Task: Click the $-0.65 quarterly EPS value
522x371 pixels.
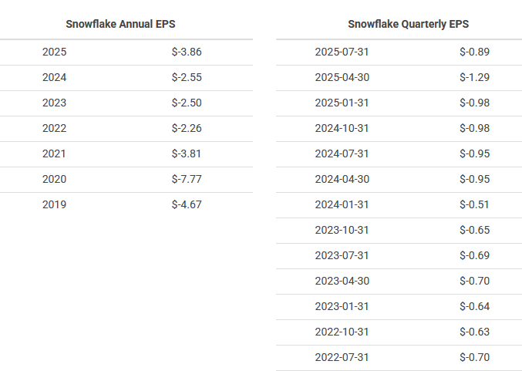Action: [475, 231]
